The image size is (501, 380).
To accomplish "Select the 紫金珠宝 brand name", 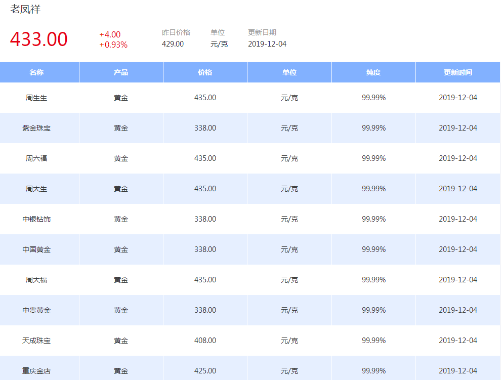I will tap(36, 128).
